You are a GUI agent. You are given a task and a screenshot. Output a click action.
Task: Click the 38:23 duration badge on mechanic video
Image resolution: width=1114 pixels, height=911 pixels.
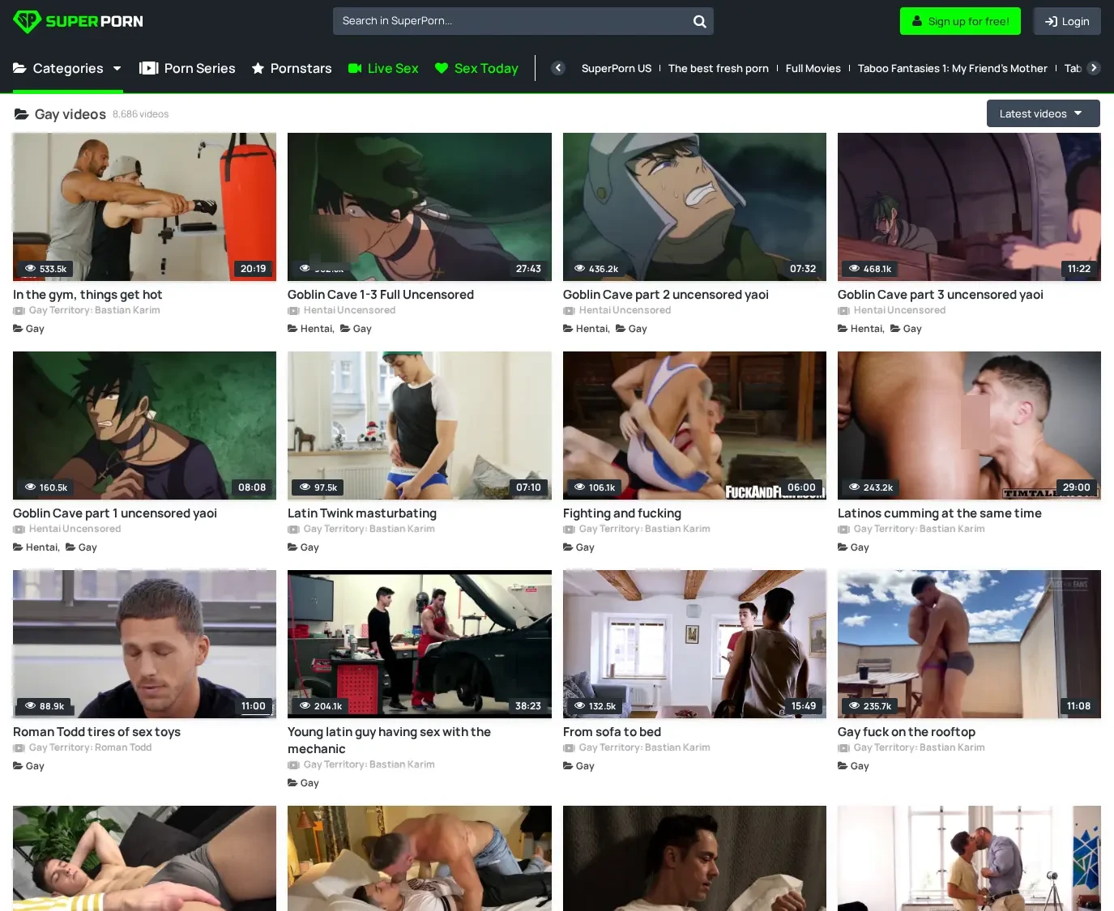528,706
